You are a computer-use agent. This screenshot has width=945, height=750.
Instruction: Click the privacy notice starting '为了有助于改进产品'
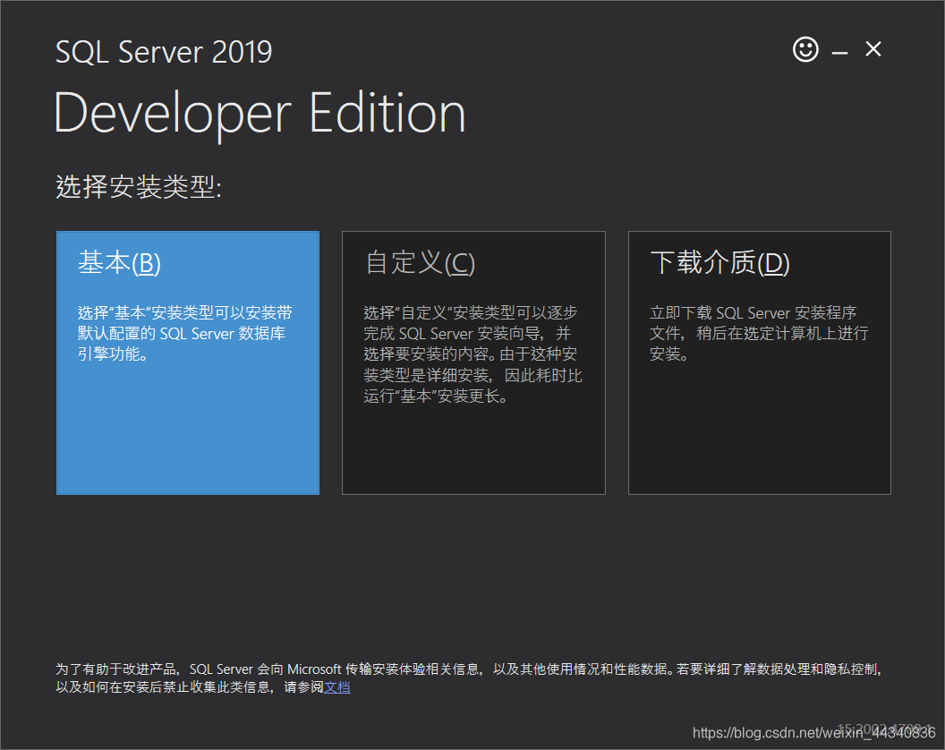[x=469, y=678]
